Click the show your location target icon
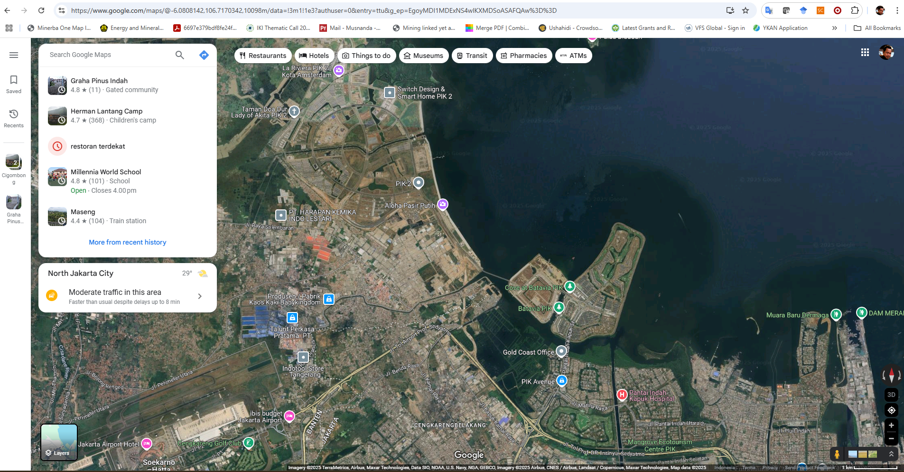 click(891, 410)
